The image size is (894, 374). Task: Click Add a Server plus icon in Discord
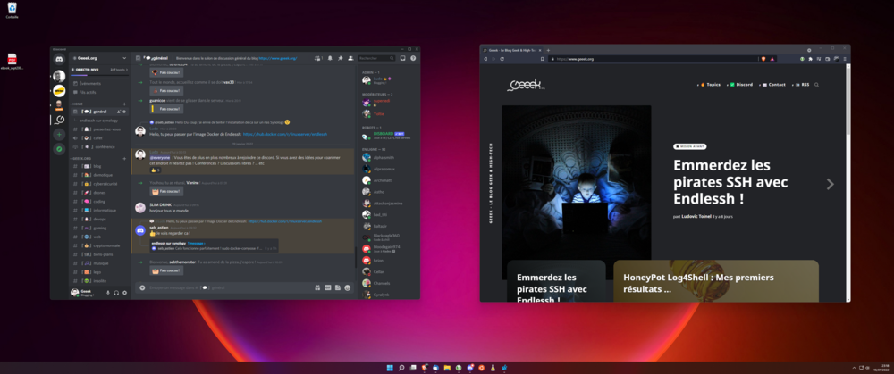pos(59,135)
